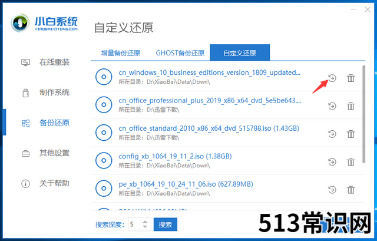
Task: Open 其他设置 in the sidebar
Action: 54,153
